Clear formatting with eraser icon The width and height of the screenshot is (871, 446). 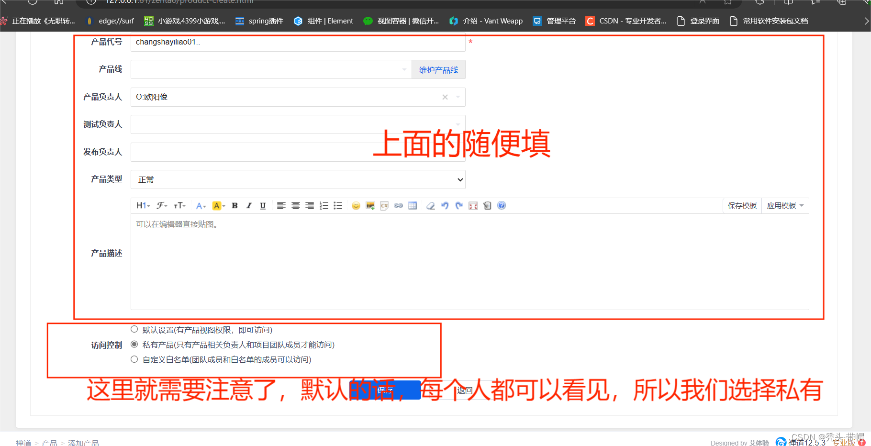[431, 206]
